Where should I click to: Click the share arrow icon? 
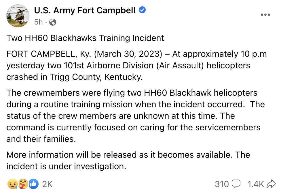pyautogui.click(x=271, y=184)
